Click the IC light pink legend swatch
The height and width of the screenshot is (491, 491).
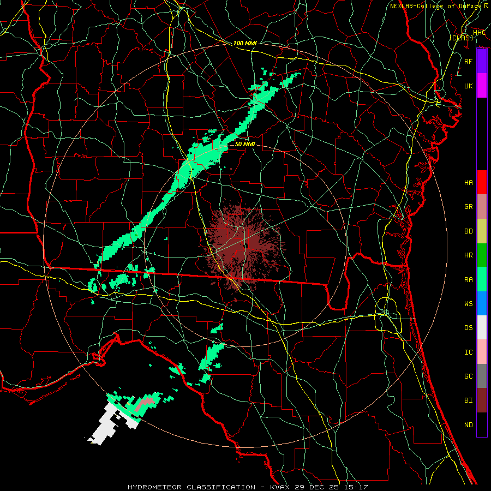click(x=482, y=352)
